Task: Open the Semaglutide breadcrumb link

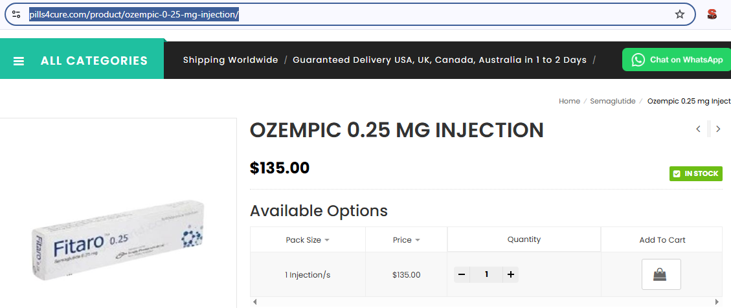Action: (613, 101)
